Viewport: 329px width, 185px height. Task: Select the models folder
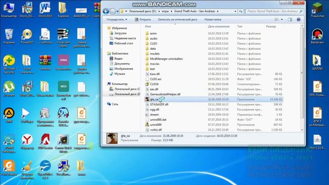(155, 53)
